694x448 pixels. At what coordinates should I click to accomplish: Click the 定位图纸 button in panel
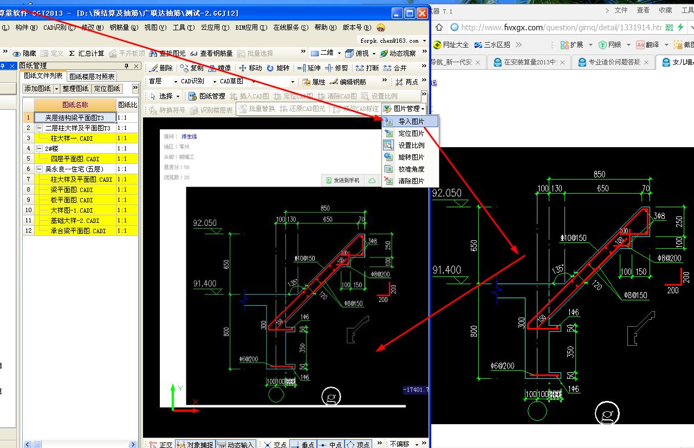107,89
